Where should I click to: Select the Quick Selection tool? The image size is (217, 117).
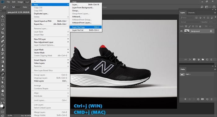[x=2, y=29]
